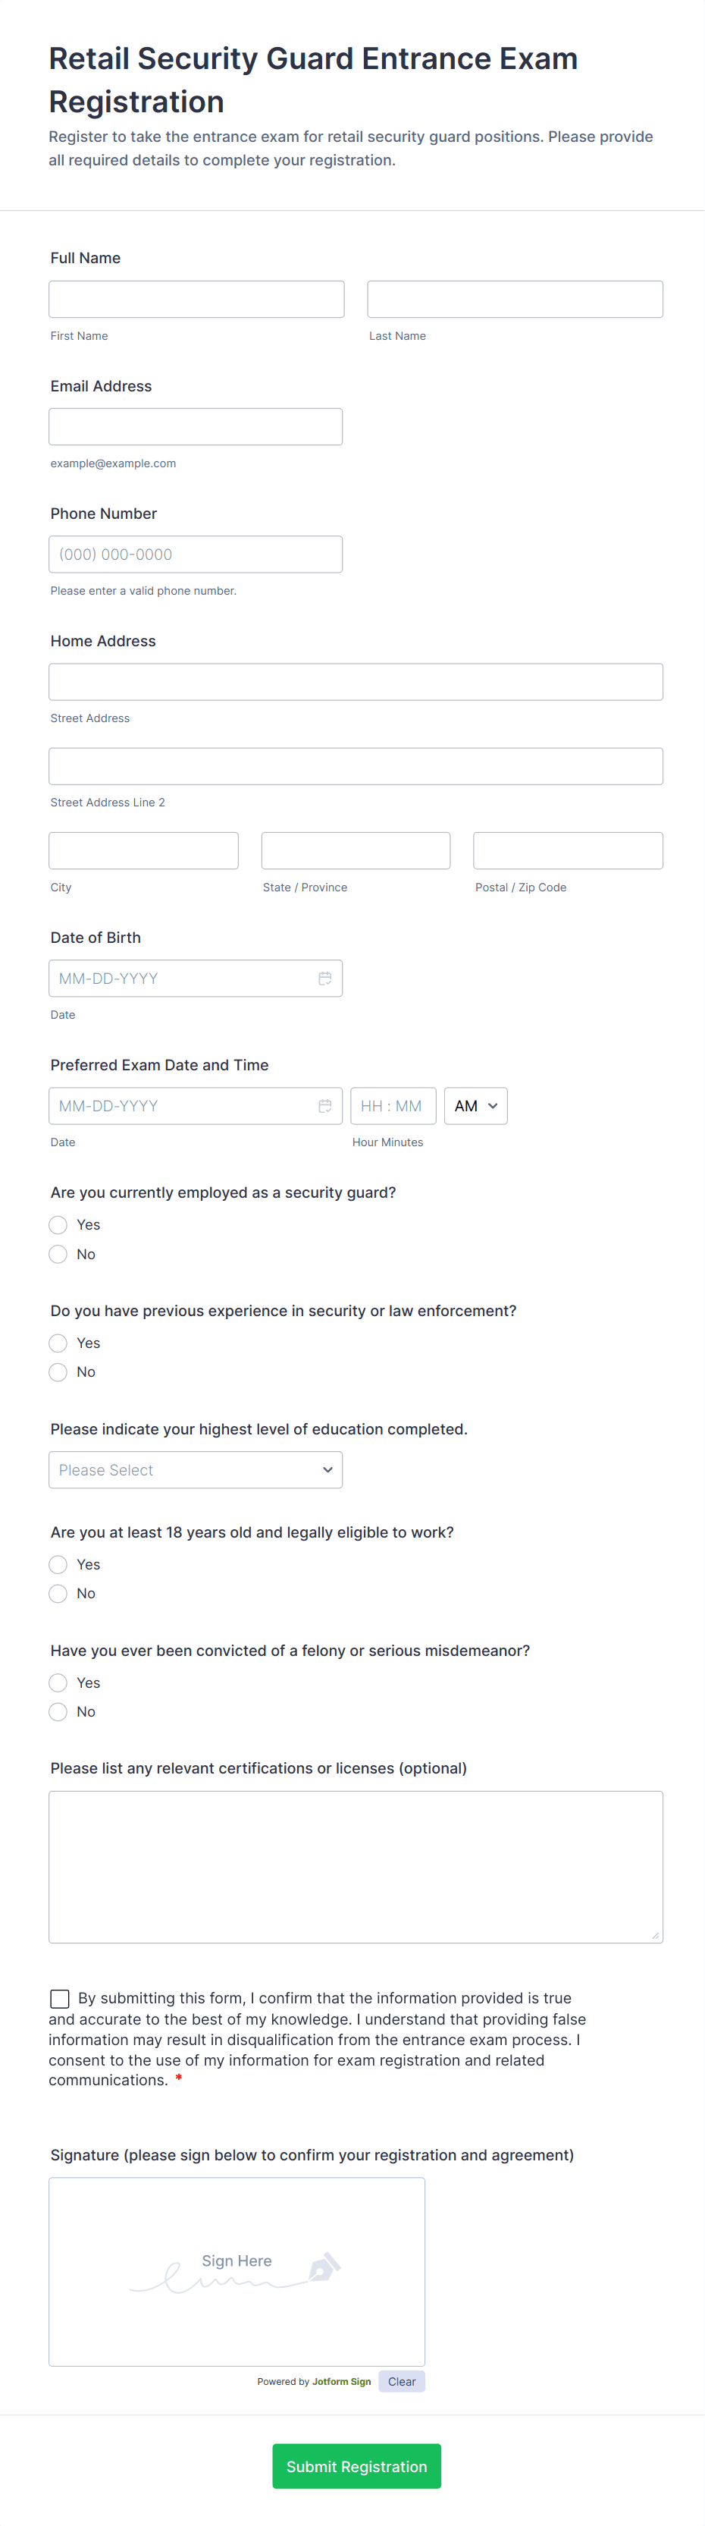
Task: Choose Yes for at least 18 years old
Action: [x=59, y=1564]
